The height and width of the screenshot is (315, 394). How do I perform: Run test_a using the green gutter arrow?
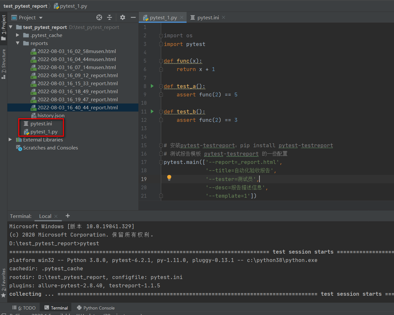click(152, 86)
